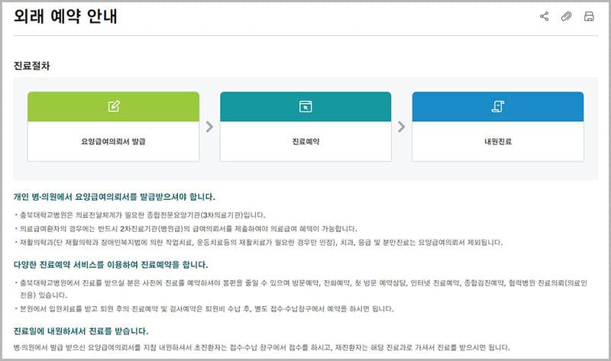Click the bullet starting with 재활의학과

pyautogui.click(x=260, y=242)
